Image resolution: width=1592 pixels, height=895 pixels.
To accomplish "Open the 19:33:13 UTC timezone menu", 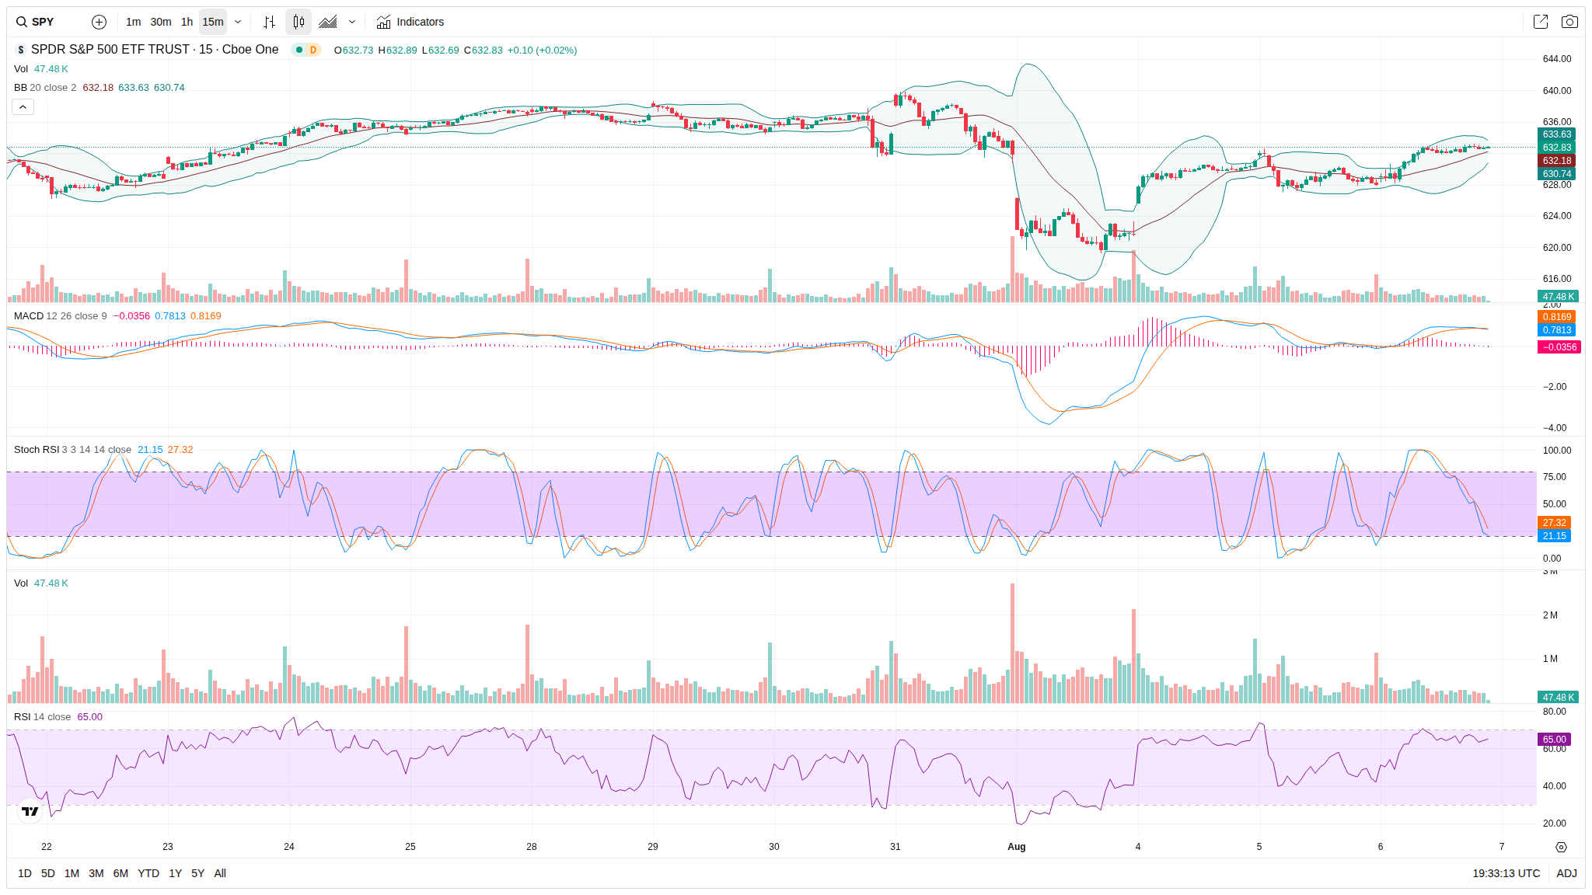I will pos(1506,873).
